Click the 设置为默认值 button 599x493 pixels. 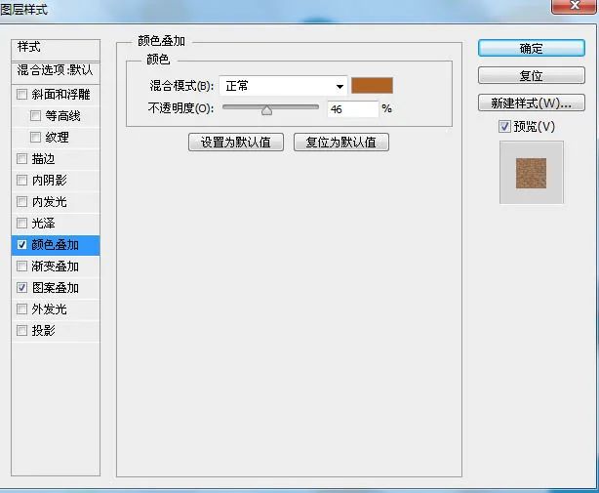pyautogui.click(x=236, y=143)
